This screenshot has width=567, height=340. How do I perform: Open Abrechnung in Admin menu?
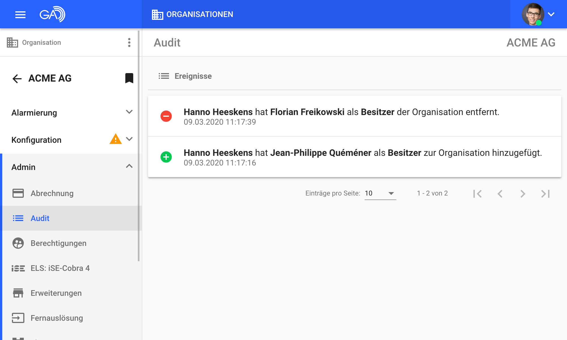[52, 193]
